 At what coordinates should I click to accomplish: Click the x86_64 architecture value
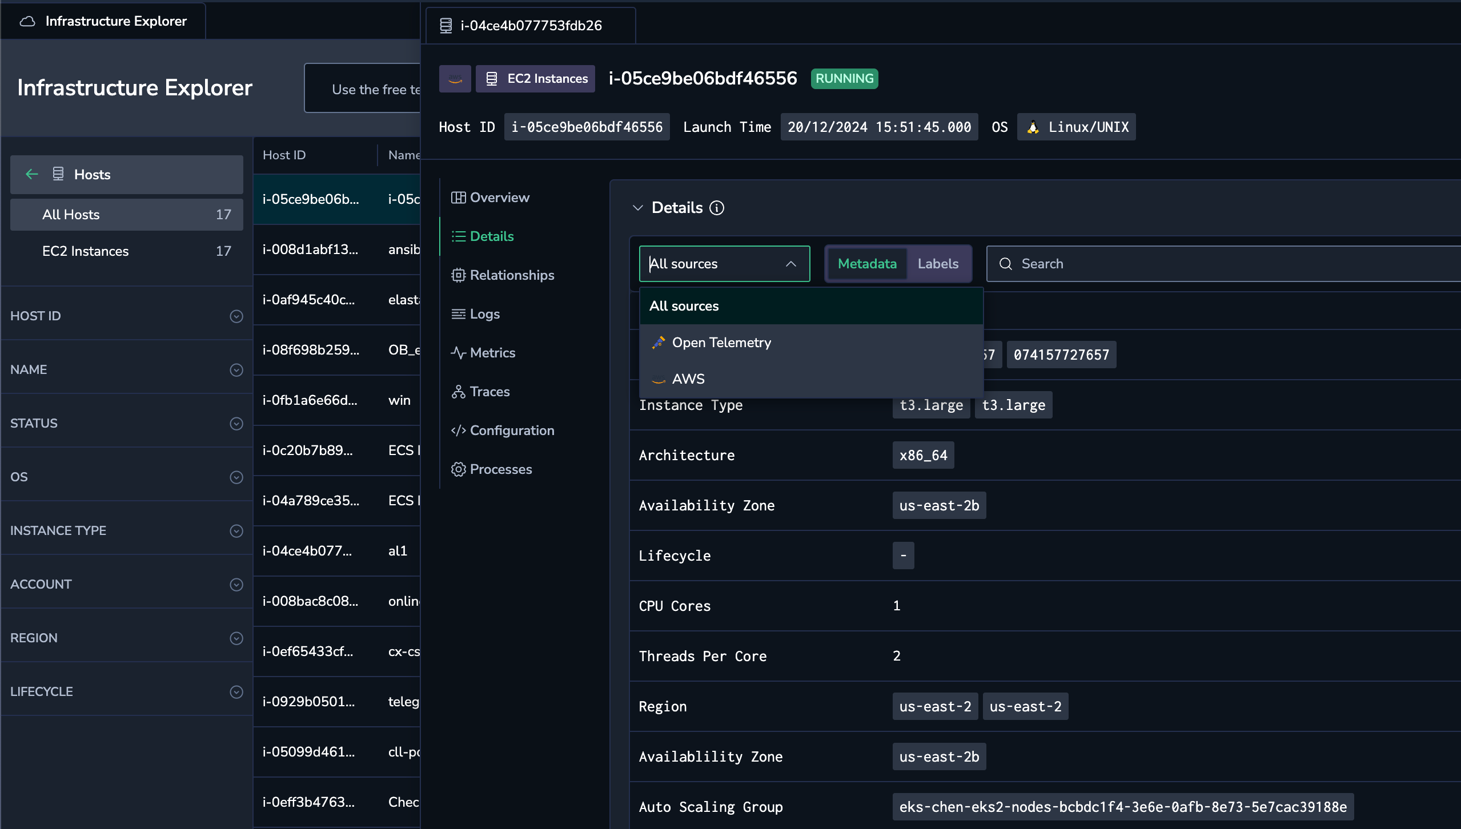923,456
